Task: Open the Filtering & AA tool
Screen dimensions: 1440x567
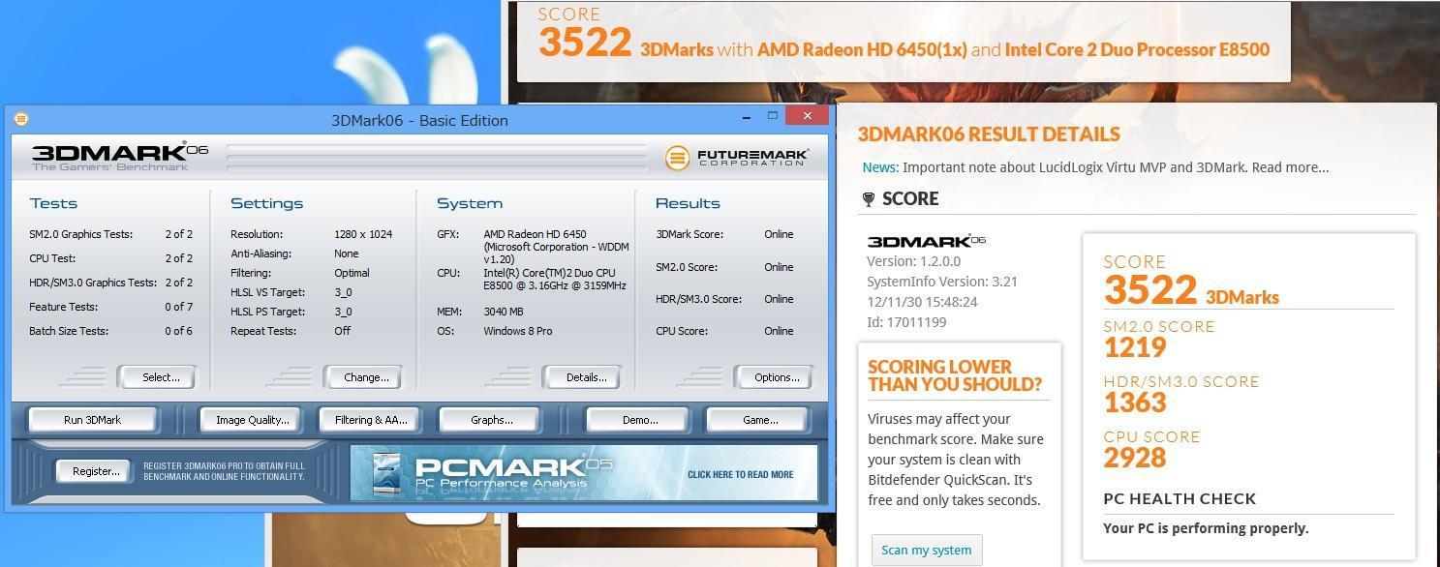Action: 371,420
